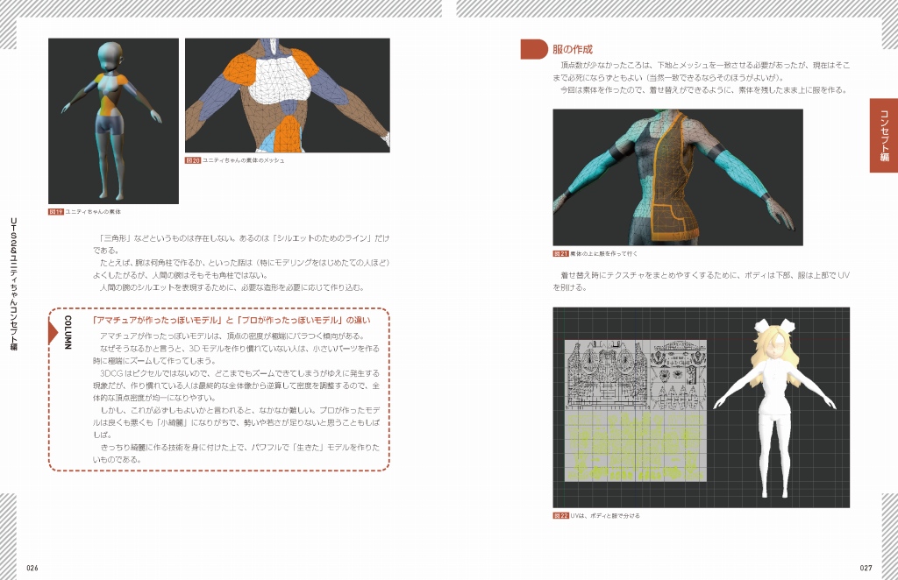The image size is (898, 580).
Task: Click the line starting アマチュアが作ったっぽいモデルは、頂点の密度
Action: 232,336
